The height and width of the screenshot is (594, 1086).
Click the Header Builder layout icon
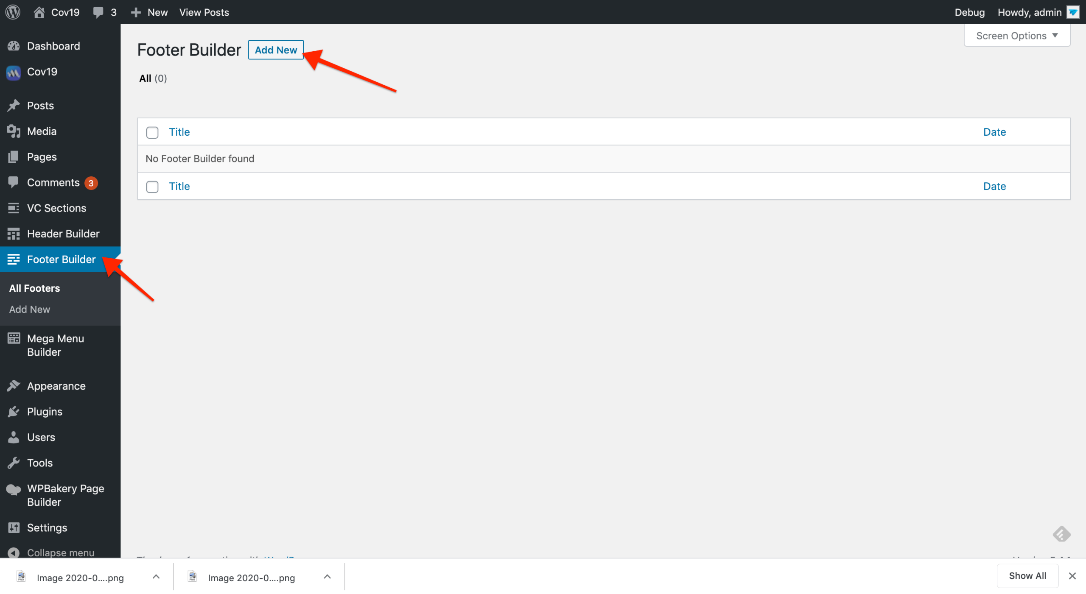click(14, 234)
